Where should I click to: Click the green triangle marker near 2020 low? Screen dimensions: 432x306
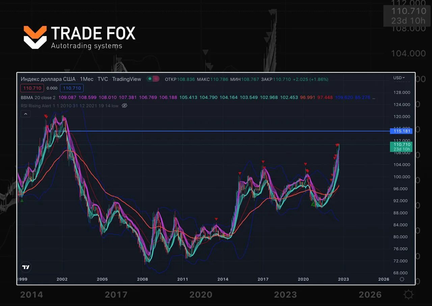[313, 204]
